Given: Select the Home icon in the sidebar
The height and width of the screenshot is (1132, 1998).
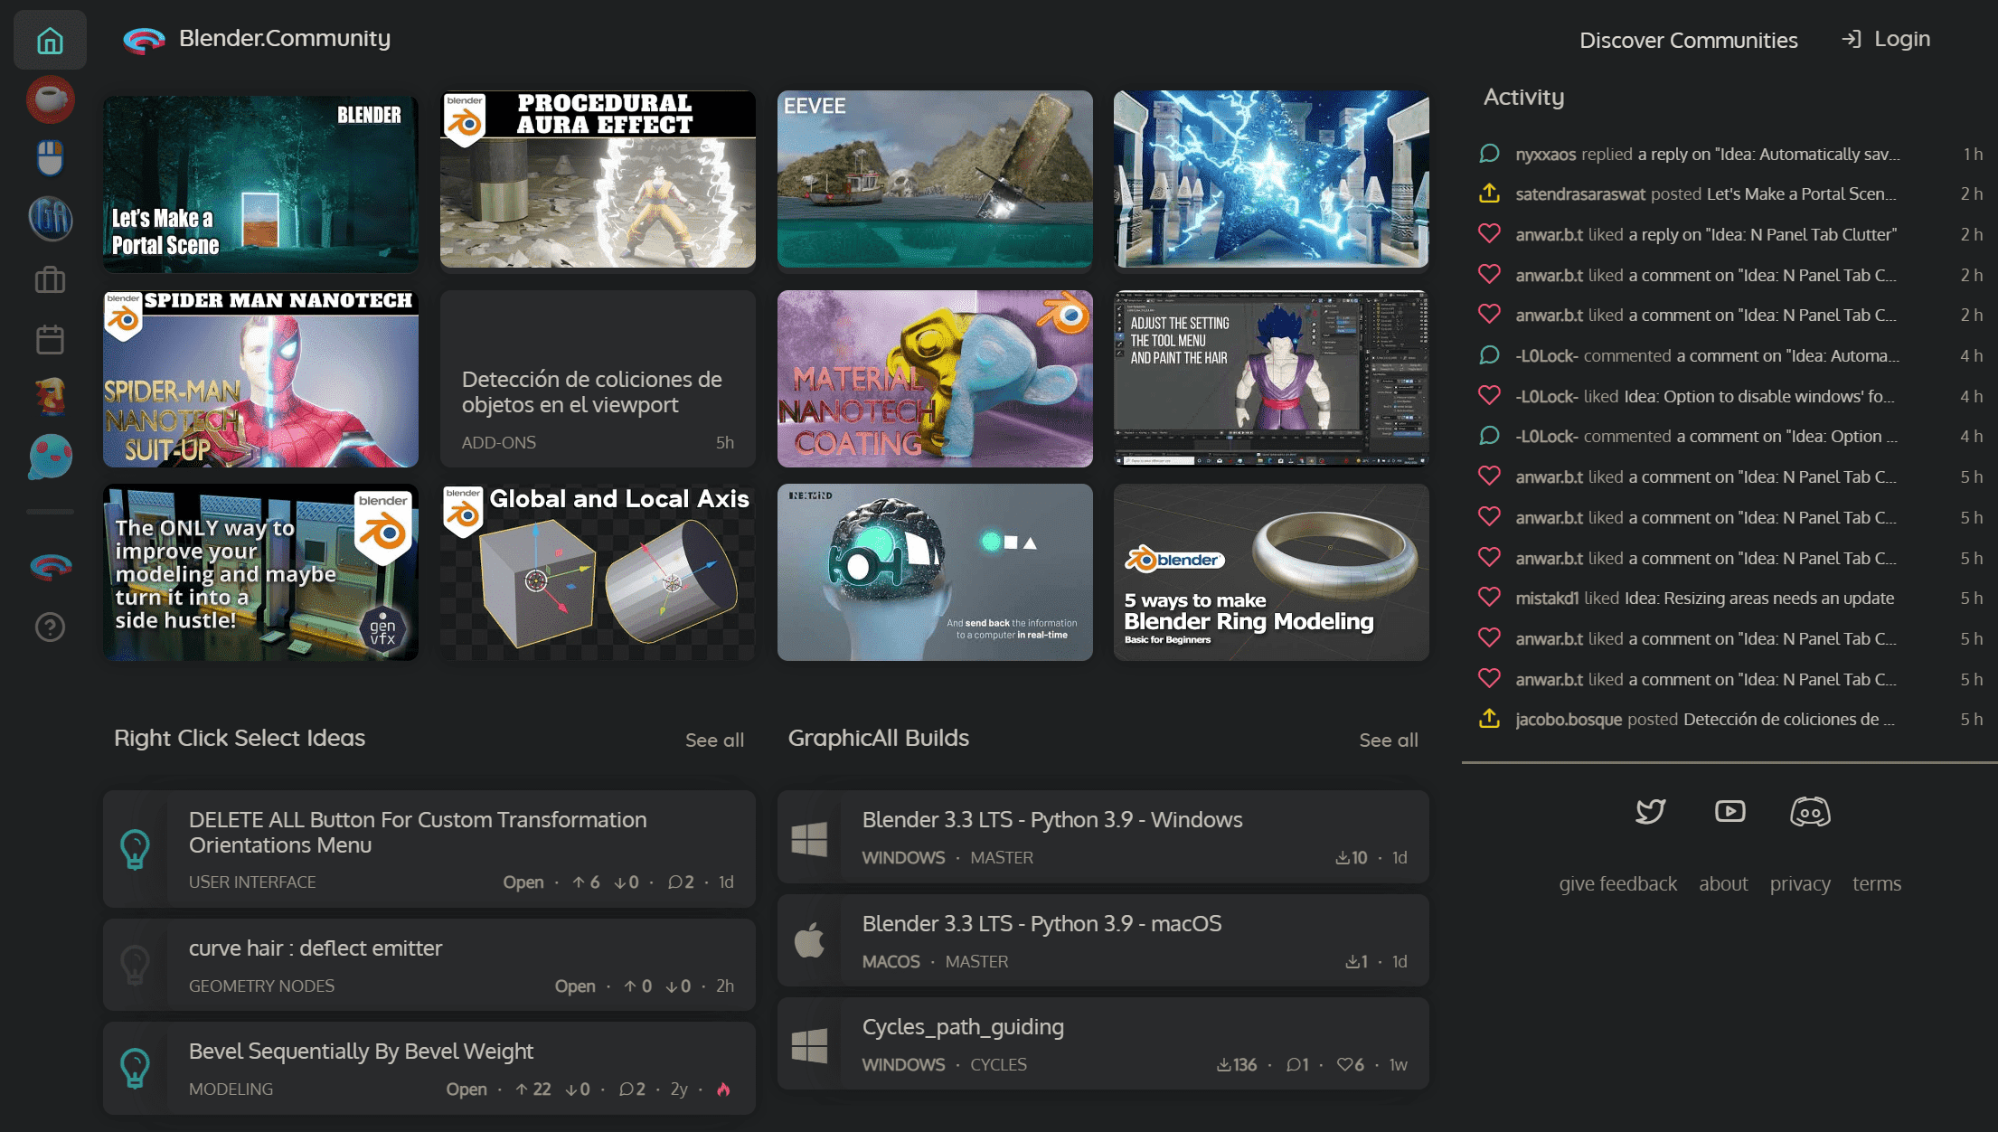Looking at the screenshot, I should [50, 40].
